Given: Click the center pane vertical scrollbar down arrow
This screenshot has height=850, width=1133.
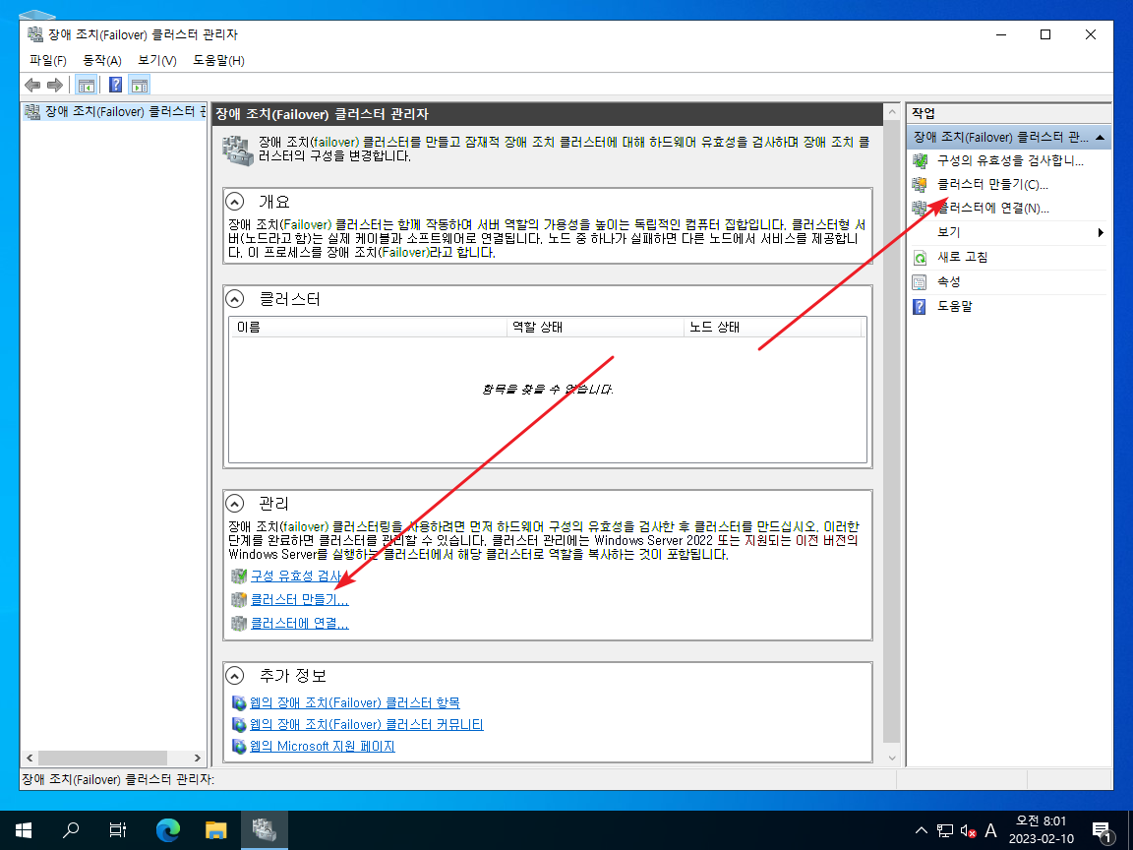Looking at the screenshot, I should click(892, 758).
